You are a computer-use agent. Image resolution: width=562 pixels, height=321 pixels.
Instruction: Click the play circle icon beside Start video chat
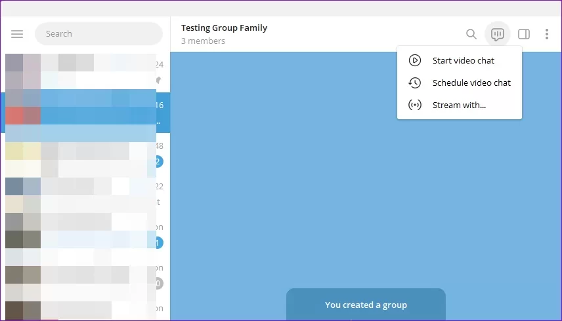414,60
